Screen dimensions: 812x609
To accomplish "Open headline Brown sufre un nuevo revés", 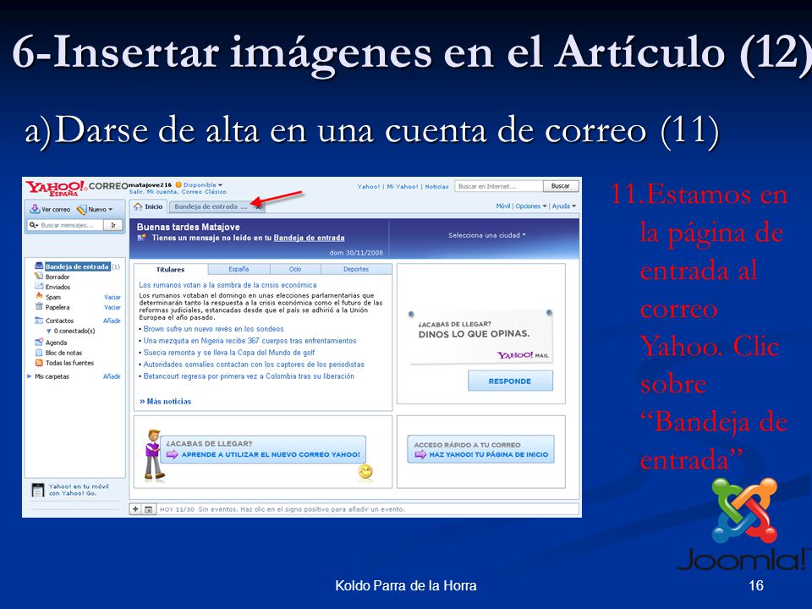I will (x=213, y=329).
